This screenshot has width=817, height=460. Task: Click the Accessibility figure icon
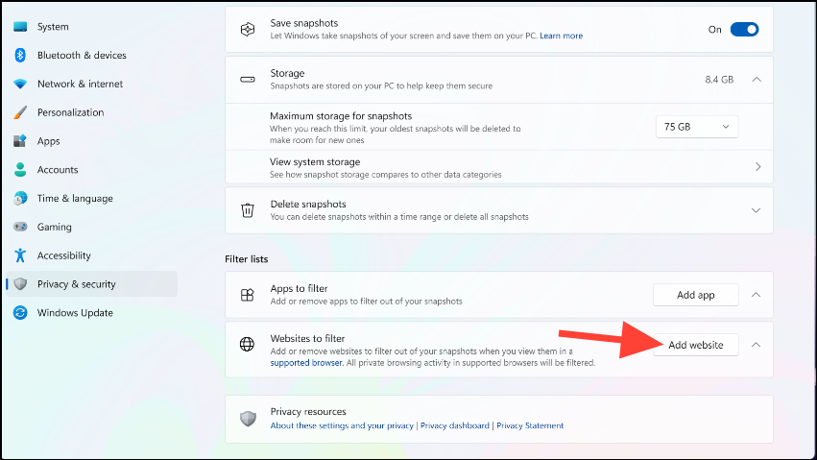20,255
